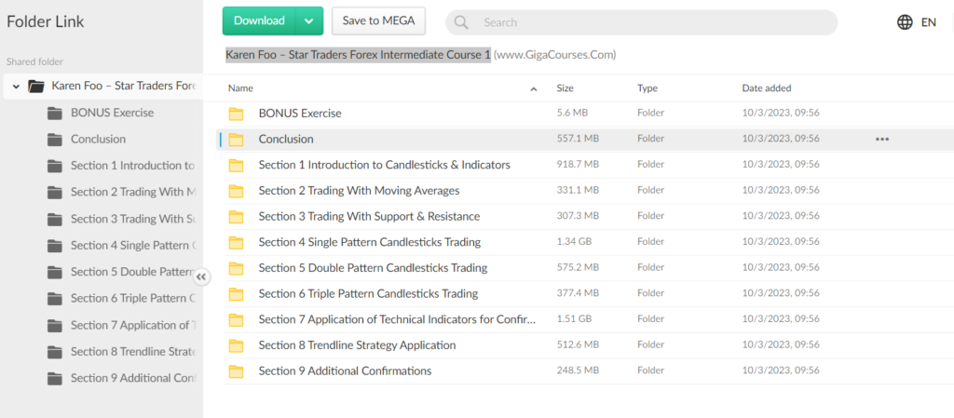The image size is (954, 418).
Task: Sort files by Date added column
Action: coord(766,88)
